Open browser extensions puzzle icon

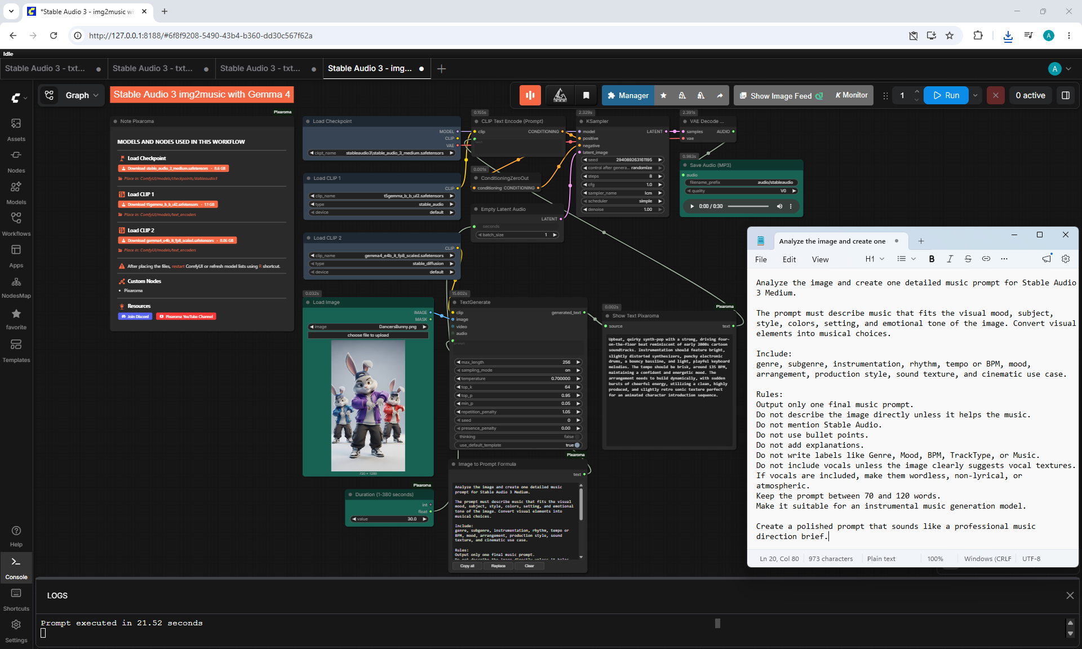(978, 36)
